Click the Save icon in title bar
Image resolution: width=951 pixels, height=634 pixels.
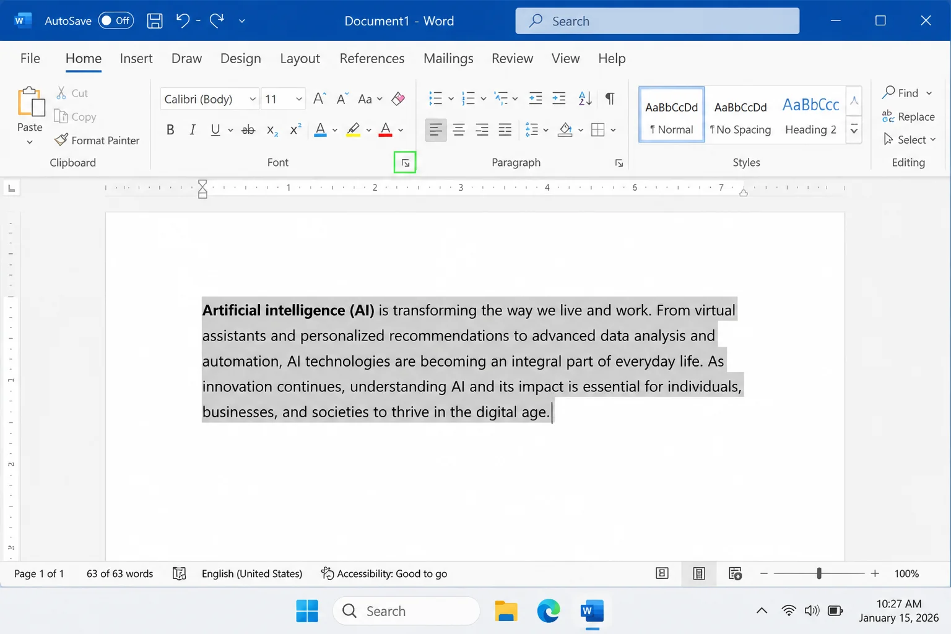point(155,21)
